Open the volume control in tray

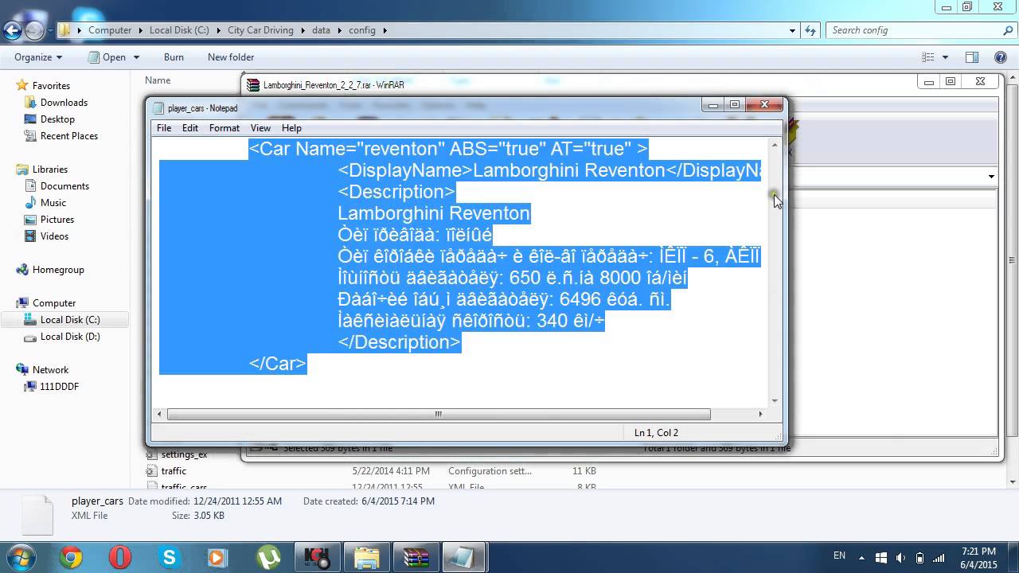click(x=900, y=558)
